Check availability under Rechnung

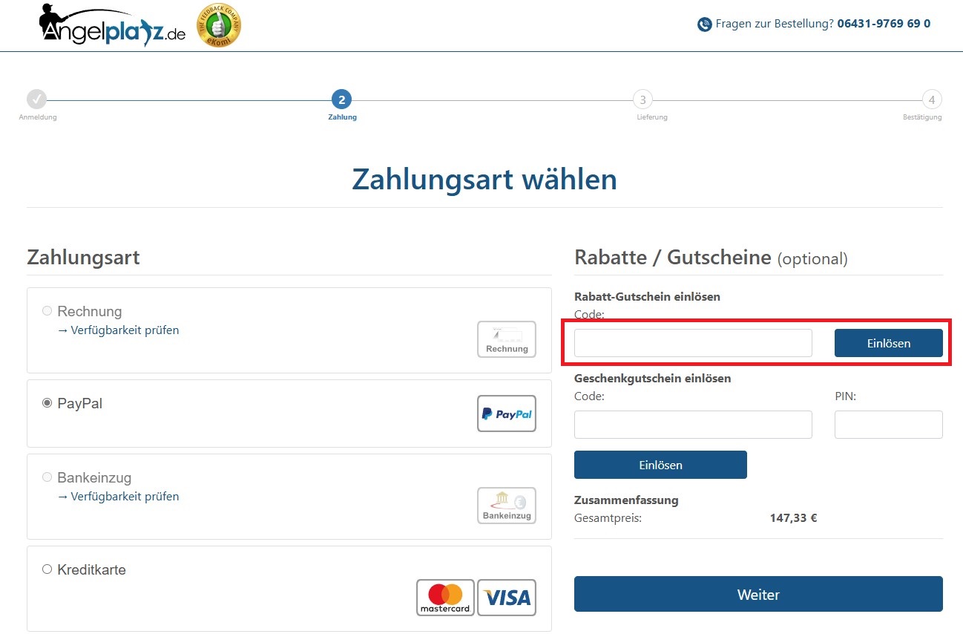point(118,330)
